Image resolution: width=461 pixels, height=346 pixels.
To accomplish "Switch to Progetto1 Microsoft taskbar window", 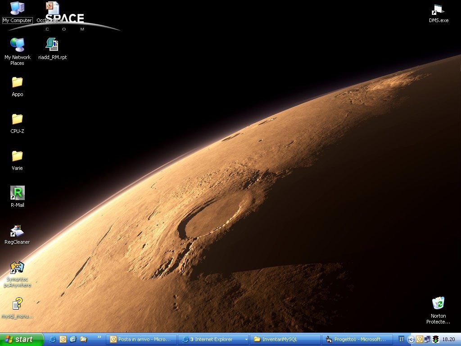I will (x=357, y=340).
